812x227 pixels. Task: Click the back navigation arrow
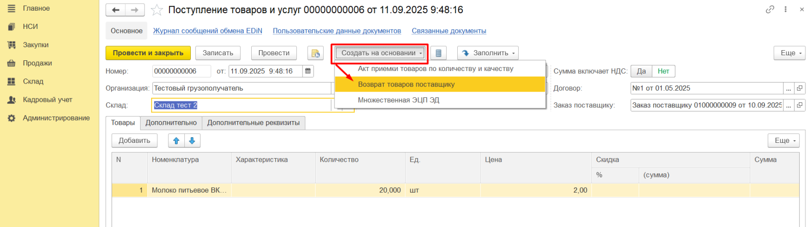[x=116, y=10]
